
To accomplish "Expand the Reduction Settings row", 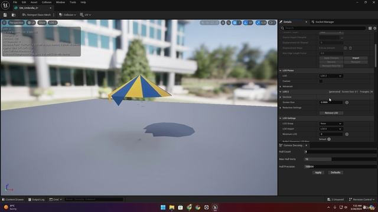I will [281, 108].
